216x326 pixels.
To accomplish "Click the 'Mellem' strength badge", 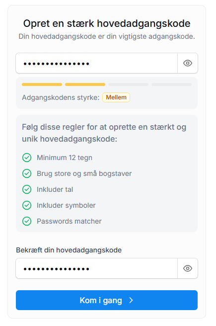I will 116,97.
